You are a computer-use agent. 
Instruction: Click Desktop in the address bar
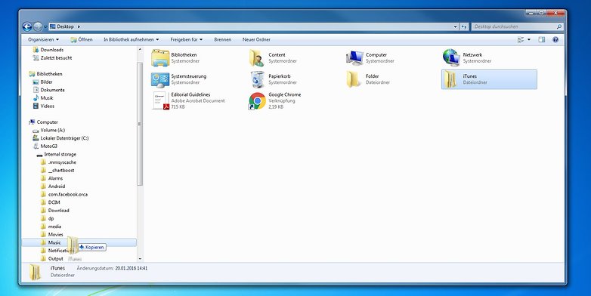(x=65, y=26)
